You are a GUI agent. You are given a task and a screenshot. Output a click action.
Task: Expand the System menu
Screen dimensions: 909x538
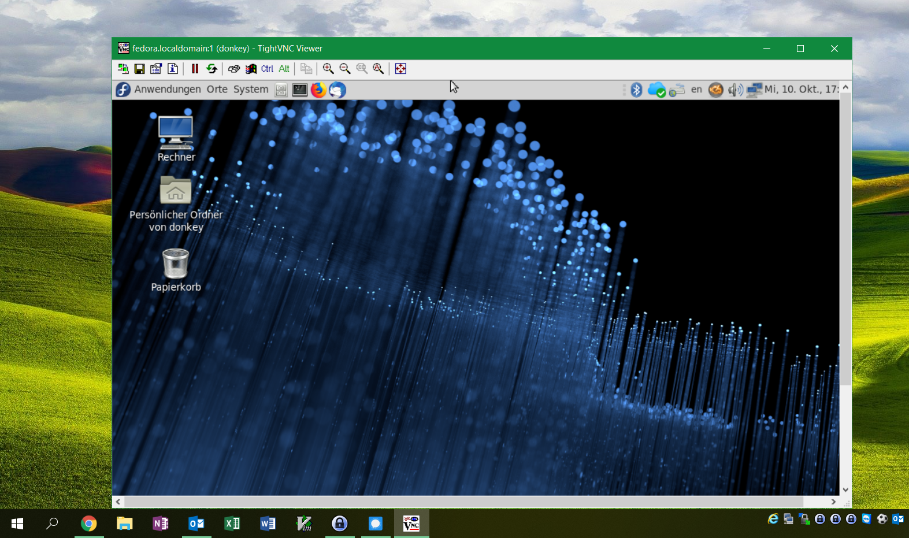[251, 90]
